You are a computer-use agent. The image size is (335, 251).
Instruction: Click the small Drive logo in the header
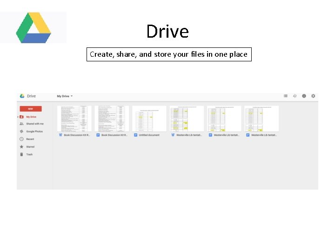click(x=22, y=96)
